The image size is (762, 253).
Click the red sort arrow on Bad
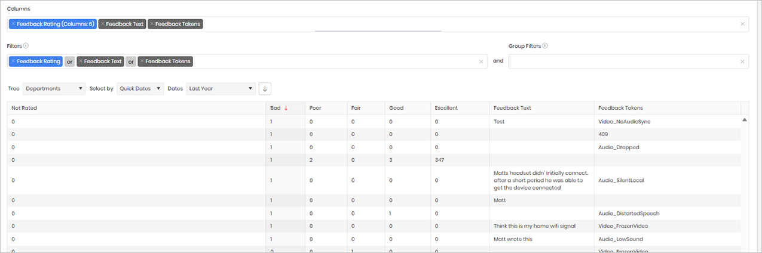[x=286, y=108]
